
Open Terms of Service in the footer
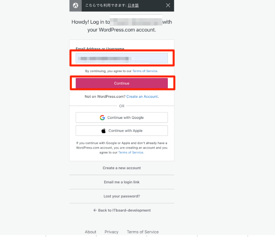coord(142,232)
